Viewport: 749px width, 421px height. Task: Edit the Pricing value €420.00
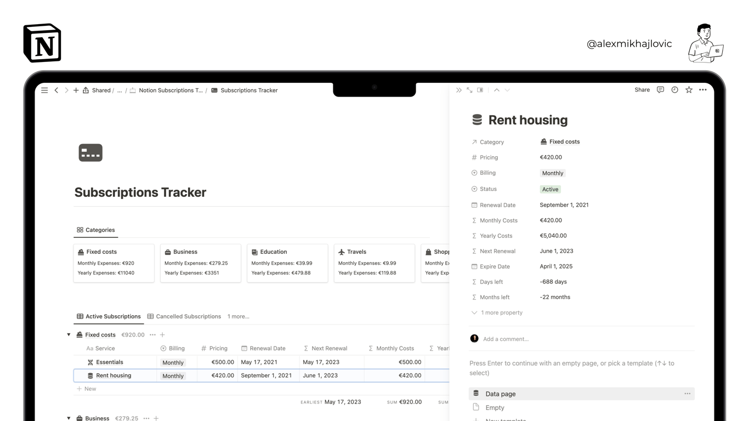[551, 157]
